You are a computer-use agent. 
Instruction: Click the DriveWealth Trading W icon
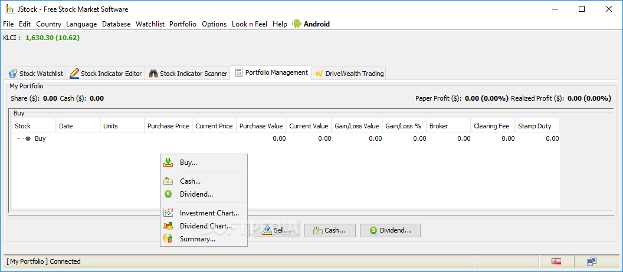319,74
